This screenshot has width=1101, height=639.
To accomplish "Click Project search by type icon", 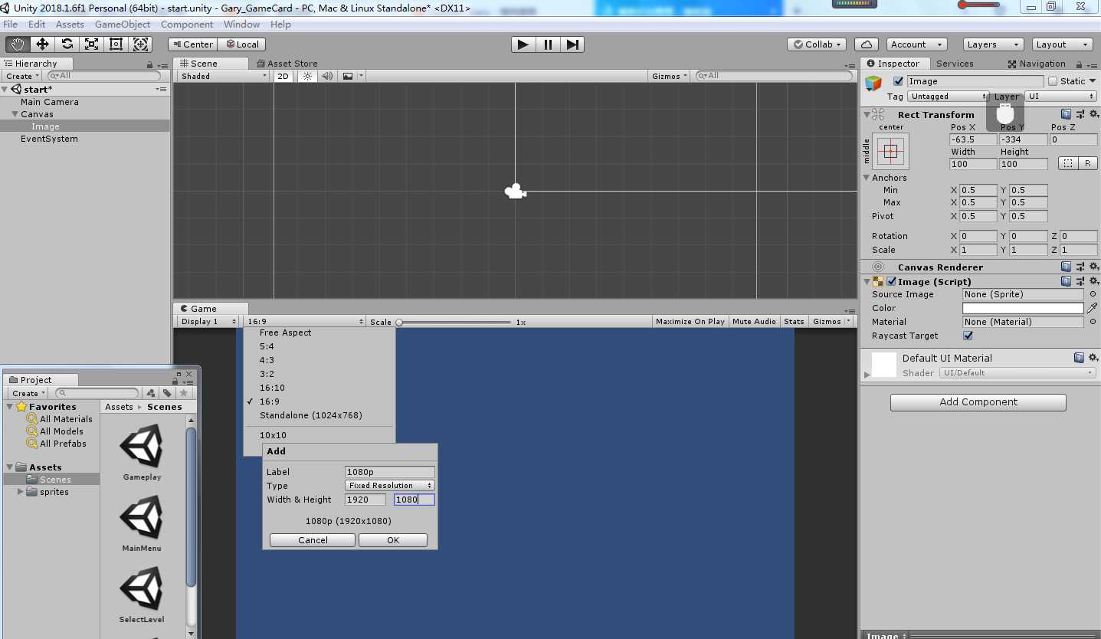I will [x=152, y=393].
